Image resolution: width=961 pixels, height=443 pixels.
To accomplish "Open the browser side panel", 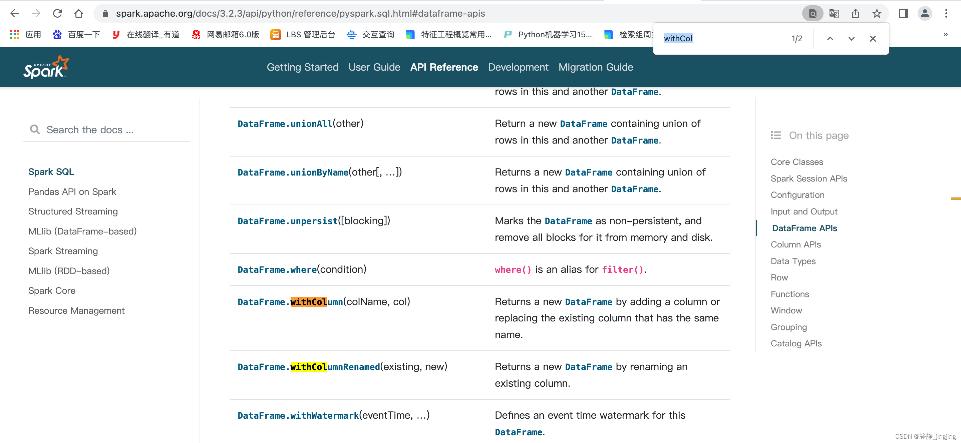I will 903,13.
